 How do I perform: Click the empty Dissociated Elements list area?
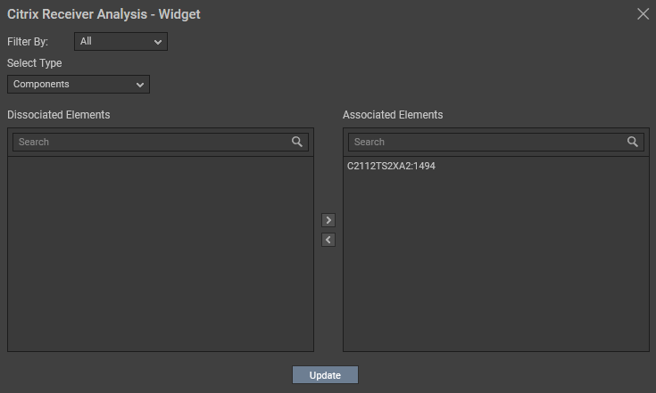tap(161, 254)
